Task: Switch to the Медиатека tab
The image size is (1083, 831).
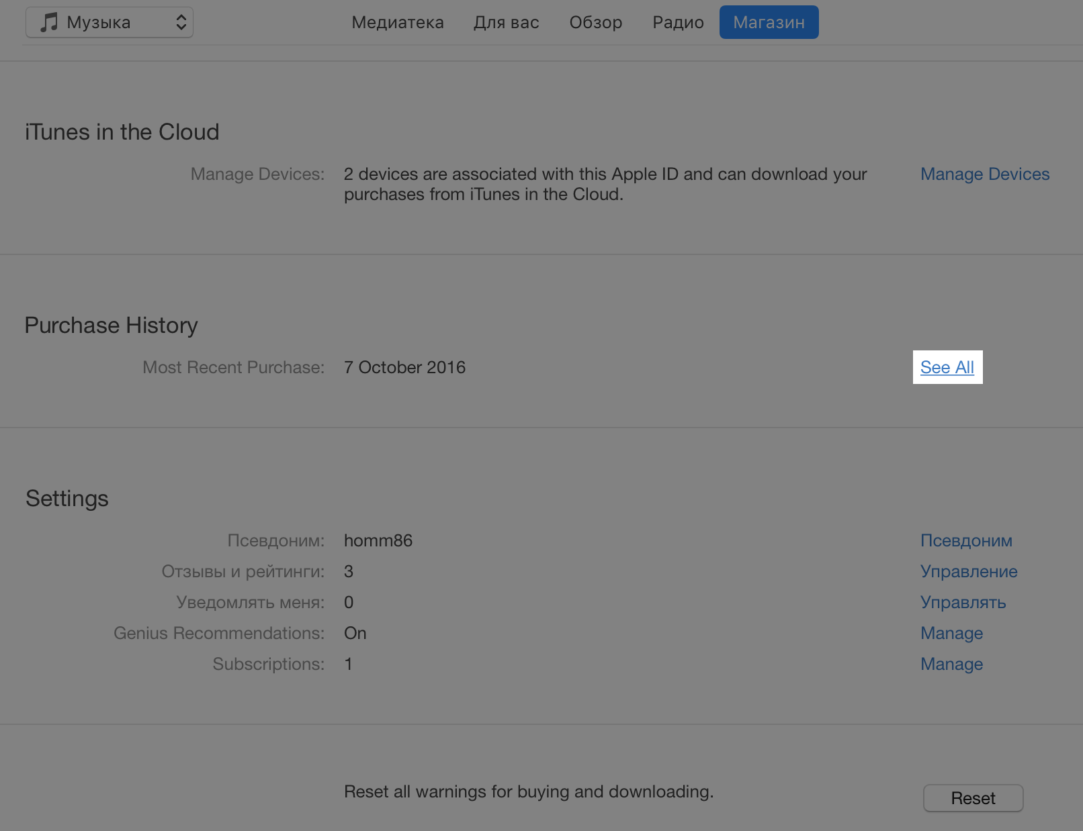Action: pos(398,22)
